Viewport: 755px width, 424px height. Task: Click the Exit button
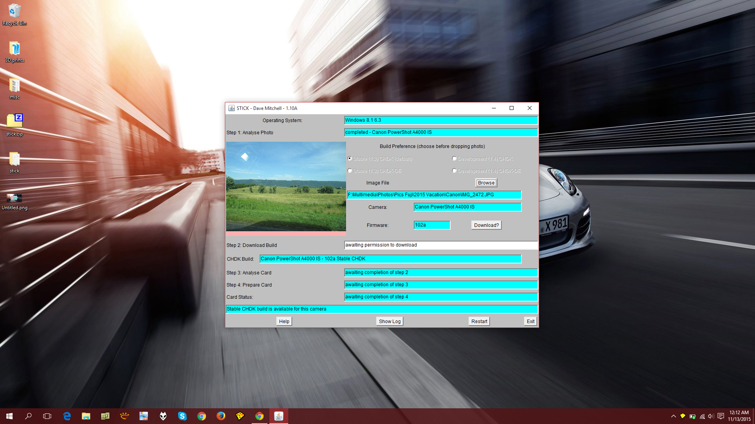[x=530, y=321]
